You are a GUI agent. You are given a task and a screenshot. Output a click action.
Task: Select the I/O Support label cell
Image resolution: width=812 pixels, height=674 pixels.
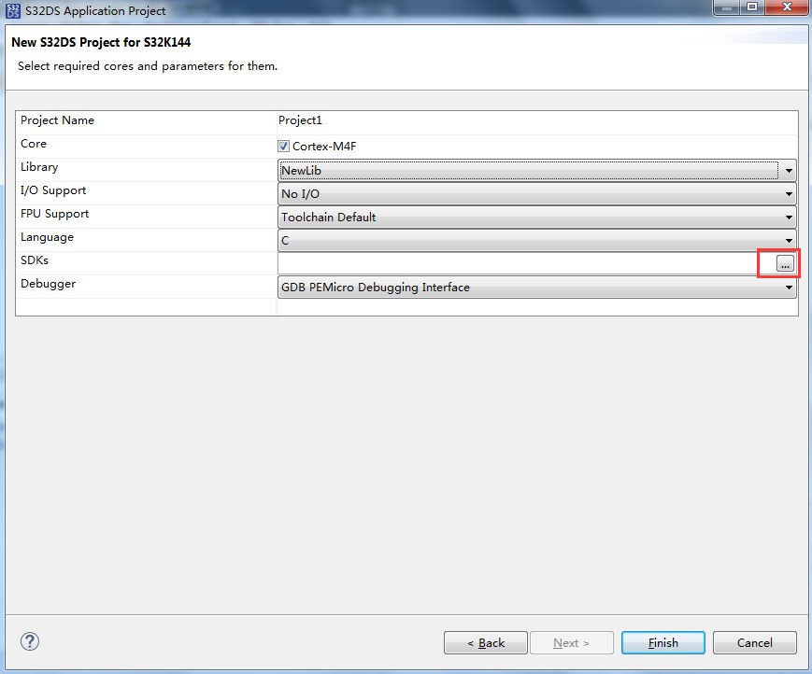click(x=146, y=193)
